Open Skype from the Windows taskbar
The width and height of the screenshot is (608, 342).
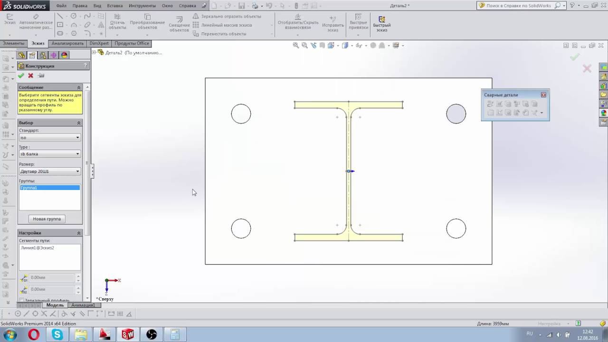[57, 335]
